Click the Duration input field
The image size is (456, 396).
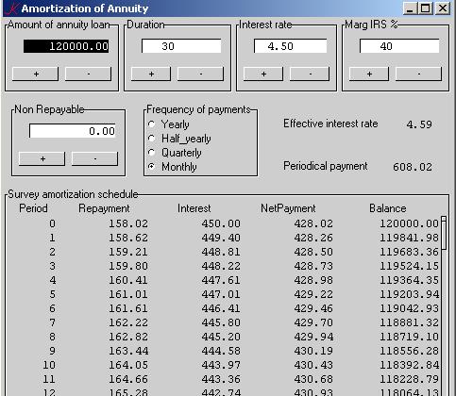coord(181,46)
